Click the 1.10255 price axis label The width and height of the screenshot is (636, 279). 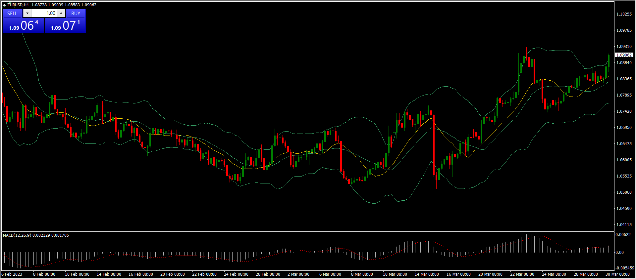pos(624,14)
